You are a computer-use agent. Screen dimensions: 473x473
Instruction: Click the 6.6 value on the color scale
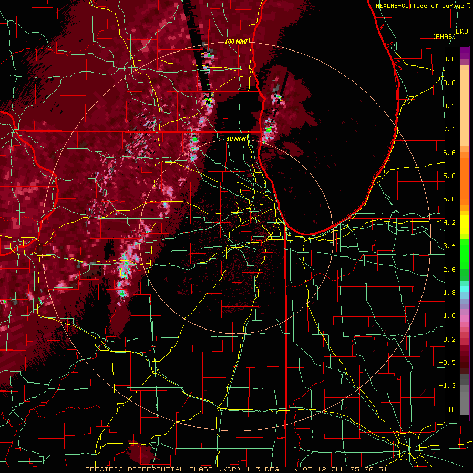449,152
